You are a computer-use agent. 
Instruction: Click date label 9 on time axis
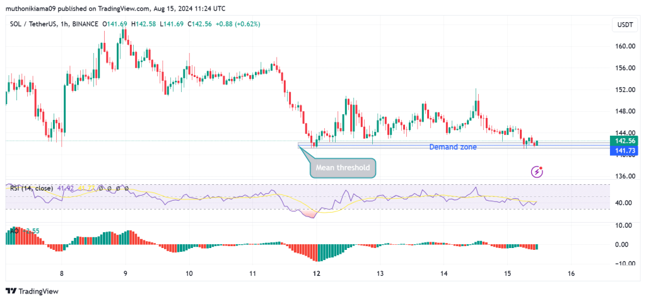click(126, 273)
